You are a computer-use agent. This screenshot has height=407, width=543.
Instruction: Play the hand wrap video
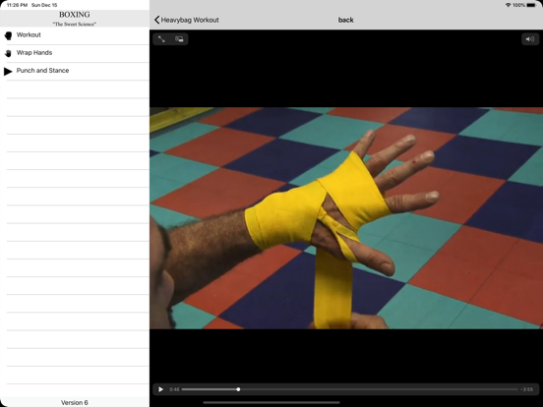160,389
